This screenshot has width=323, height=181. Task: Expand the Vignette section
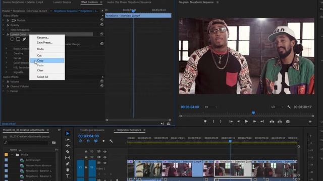coord(6,72)
